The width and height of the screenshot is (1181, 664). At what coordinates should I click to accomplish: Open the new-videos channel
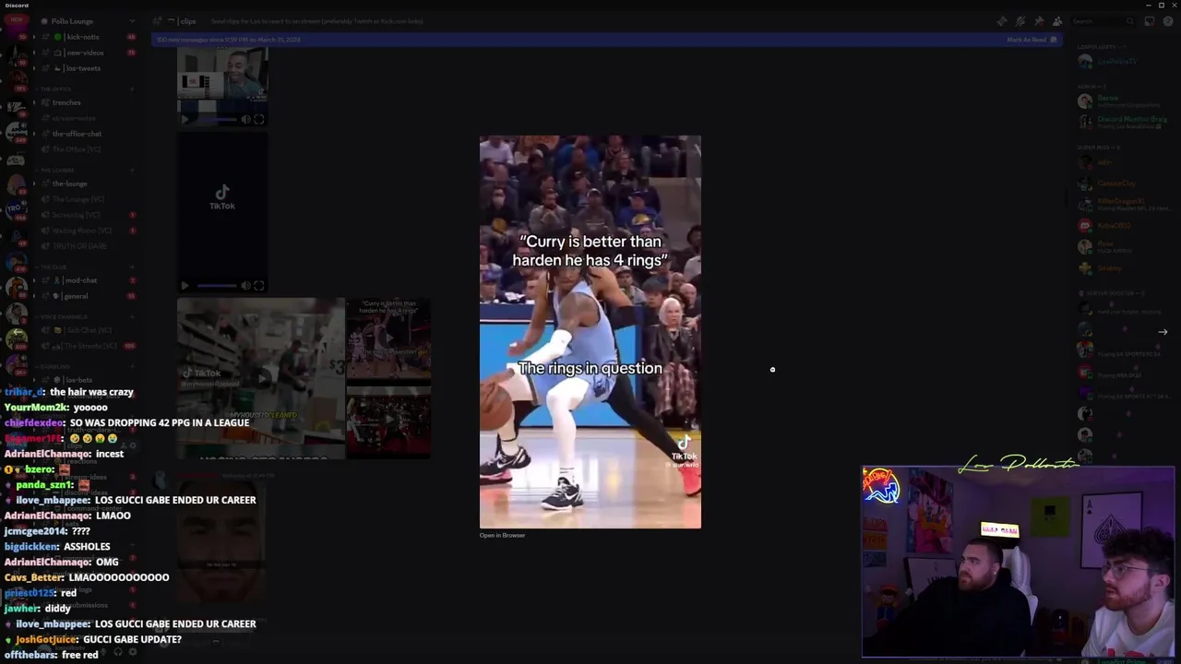coord(84,53)
